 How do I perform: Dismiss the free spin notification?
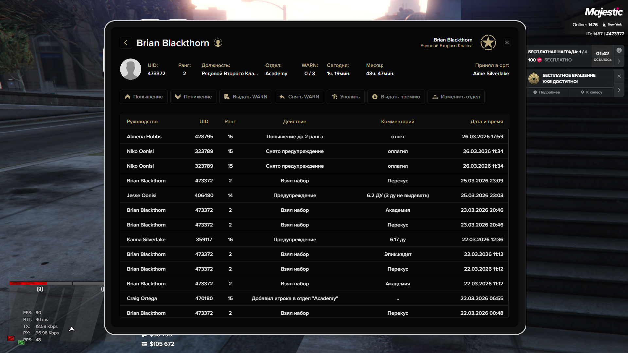[x=619, y=76]
